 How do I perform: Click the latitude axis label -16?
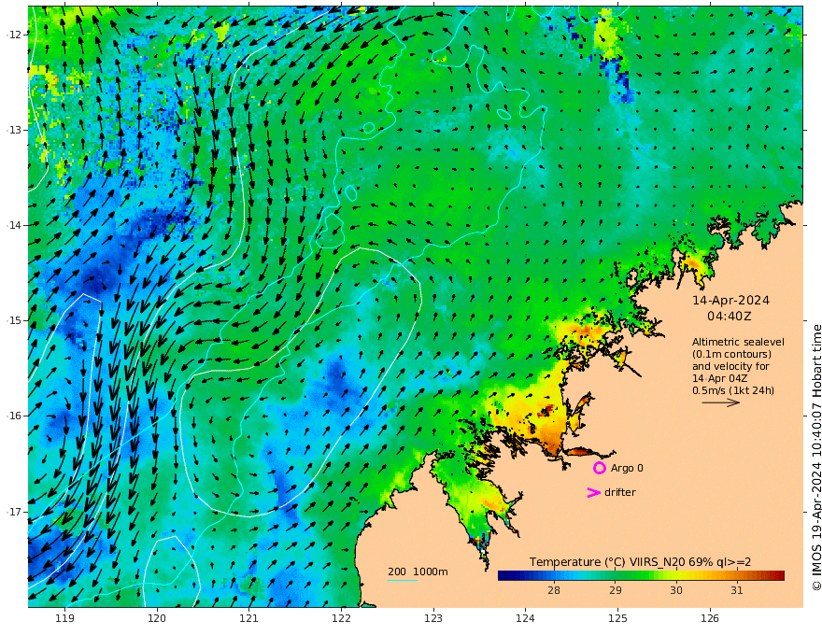click(x=14, y=416)
